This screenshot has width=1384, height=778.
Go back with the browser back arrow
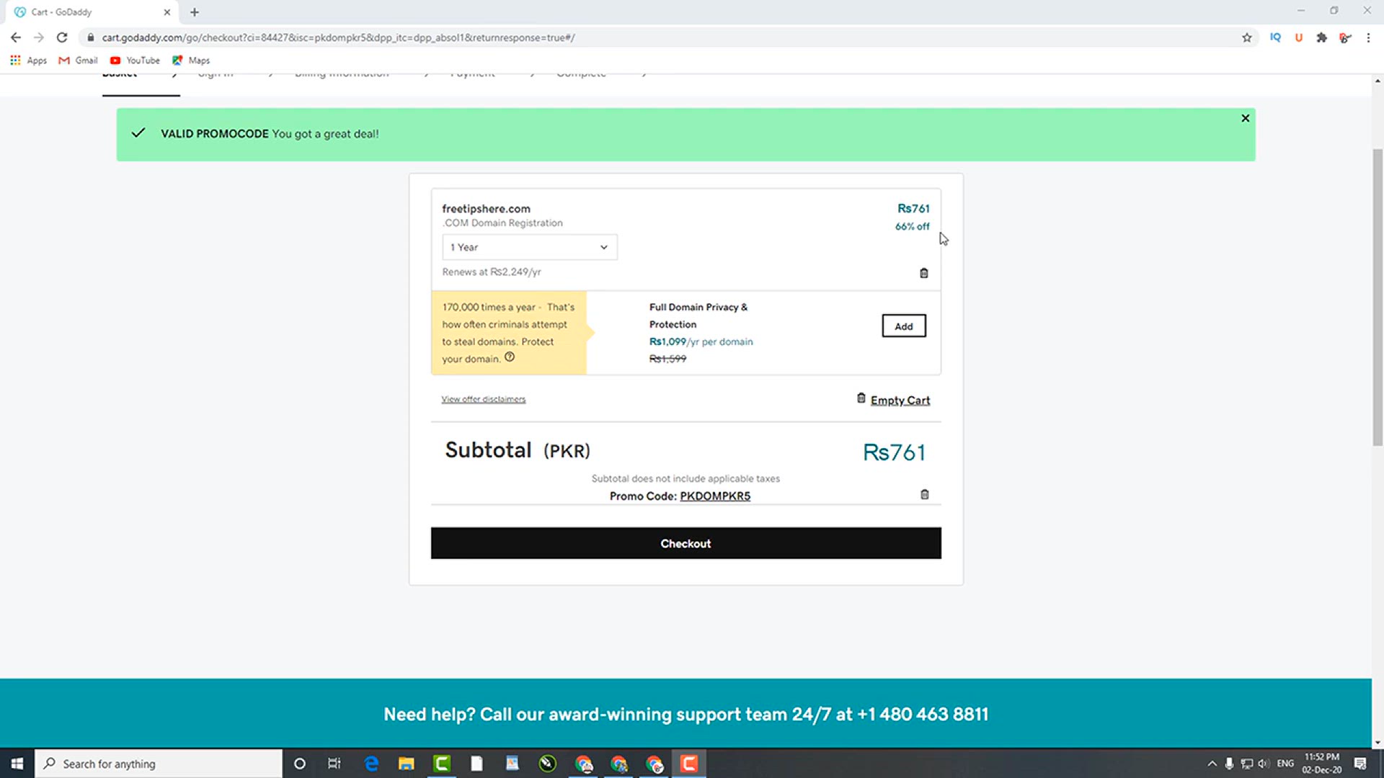(16, 37)
